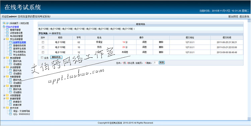
Task: Click 阅卷 in the 李倩宝 row
Action: pos(145,42)
